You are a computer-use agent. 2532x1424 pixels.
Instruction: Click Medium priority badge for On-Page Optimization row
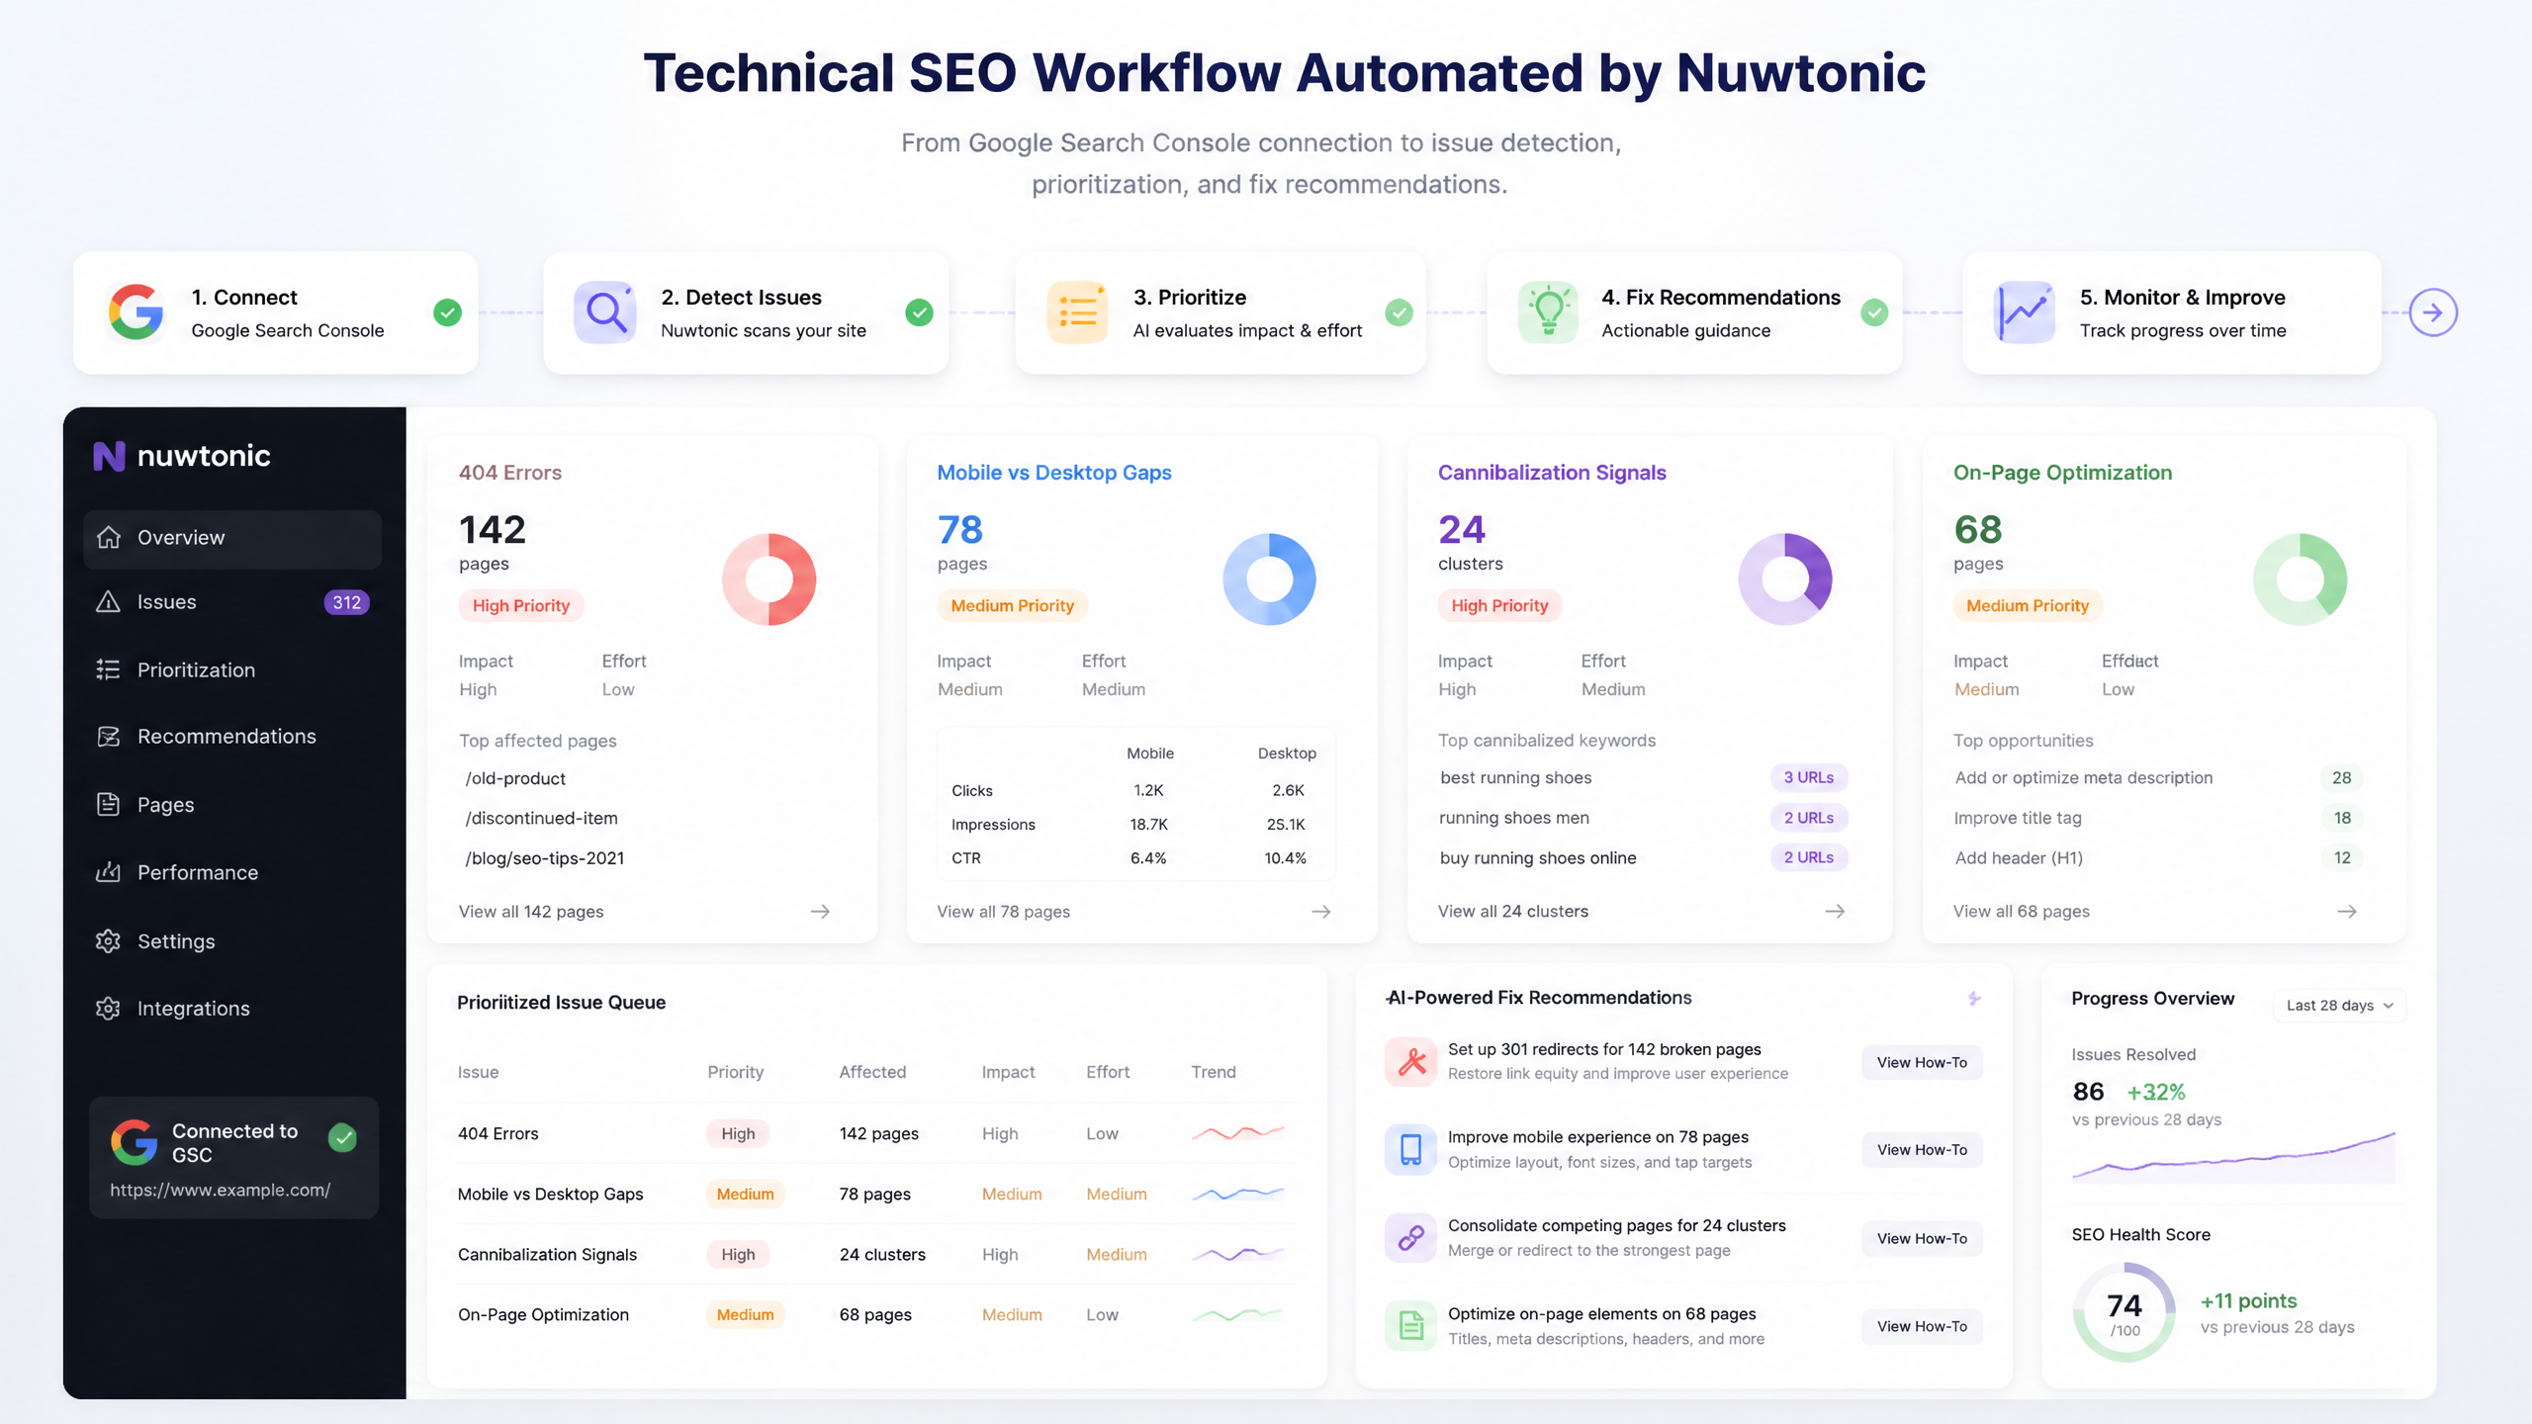pos(745,1315)
